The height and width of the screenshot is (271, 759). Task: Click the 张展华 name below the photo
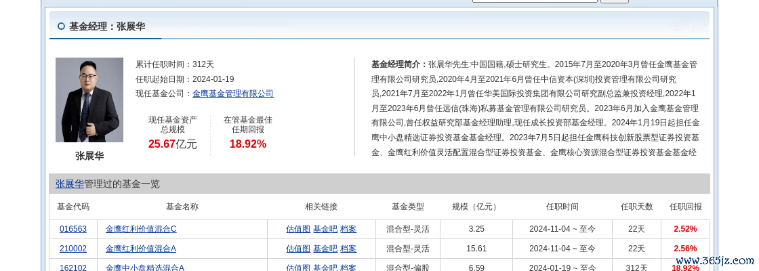pos(89,156)
